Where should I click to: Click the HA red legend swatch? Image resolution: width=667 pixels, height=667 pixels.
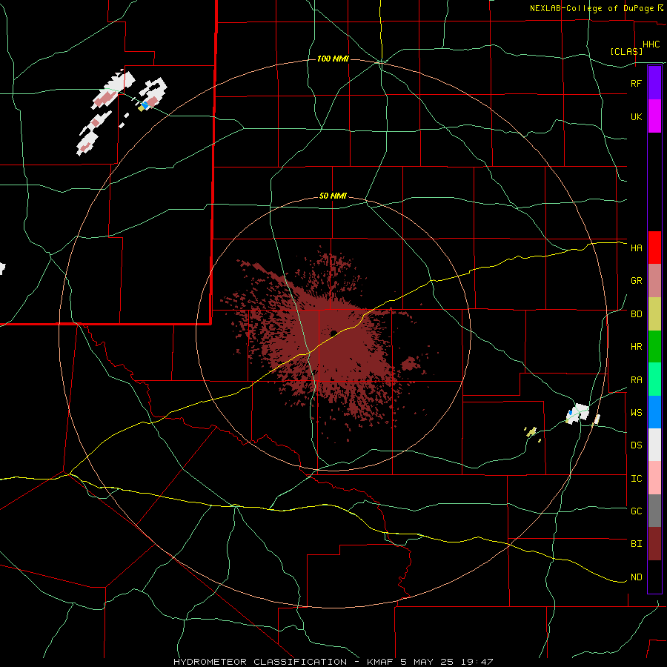[654, 248]
